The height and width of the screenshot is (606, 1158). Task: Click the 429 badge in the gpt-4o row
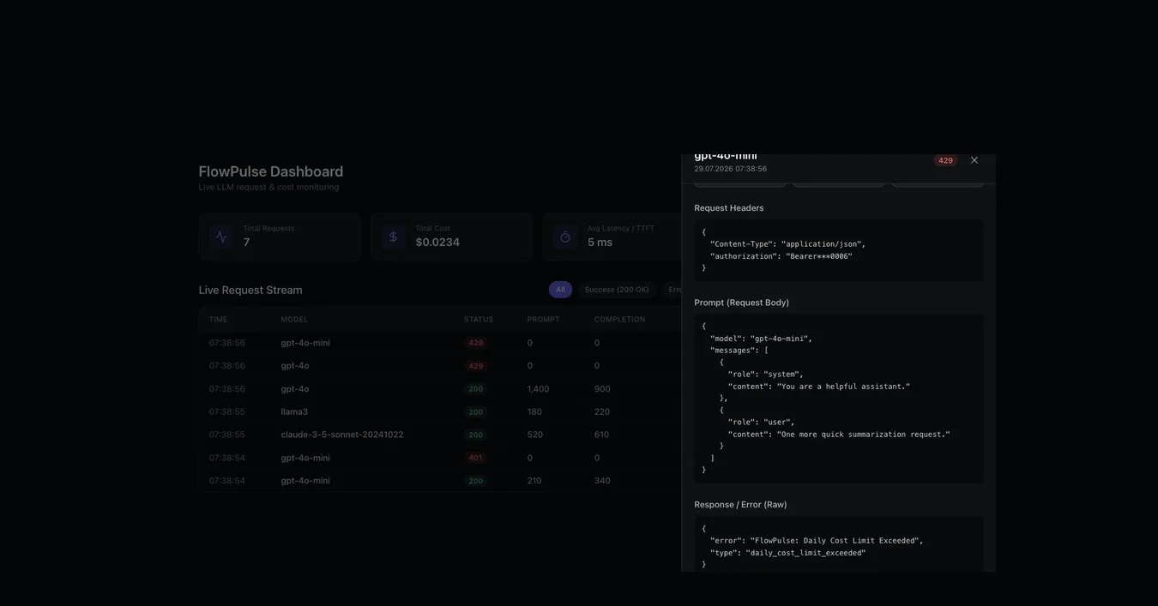pyautogui.click(x=475, y=366)
